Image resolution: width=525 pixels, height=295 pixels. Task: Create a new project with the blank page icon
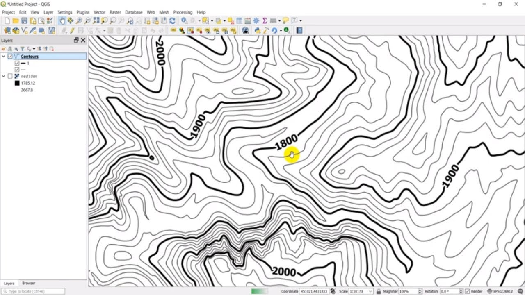(7, 20)
